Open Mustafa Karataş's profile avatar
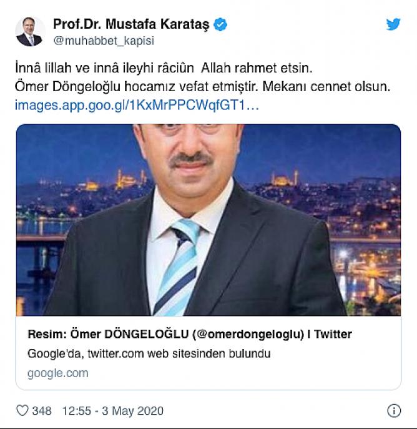The width and height of the screenshot is (417, 429). click(x=29, y=32)
